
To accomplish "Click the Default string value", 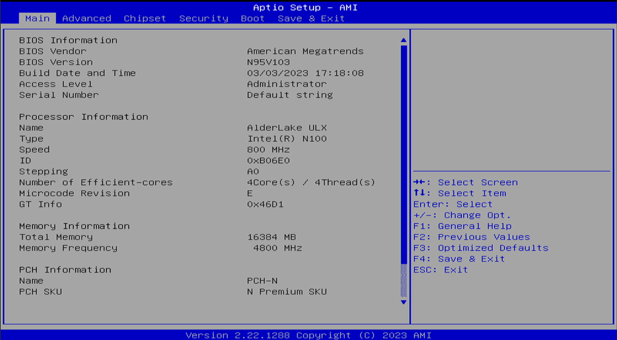I will pos(290,95).
